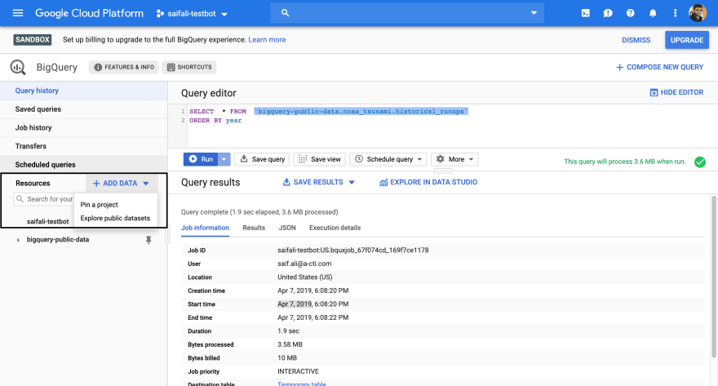Image resolution: width=718 pixels, height=386 pixels.
Task: Open the hamburger navigation menu
Action: (18, 13)
